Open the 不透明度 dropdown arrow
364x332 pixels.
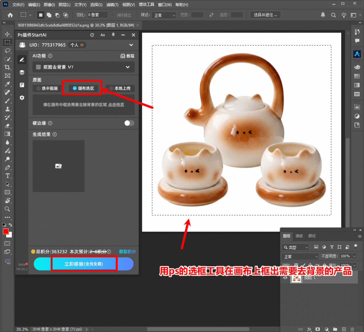pos(354,256)
